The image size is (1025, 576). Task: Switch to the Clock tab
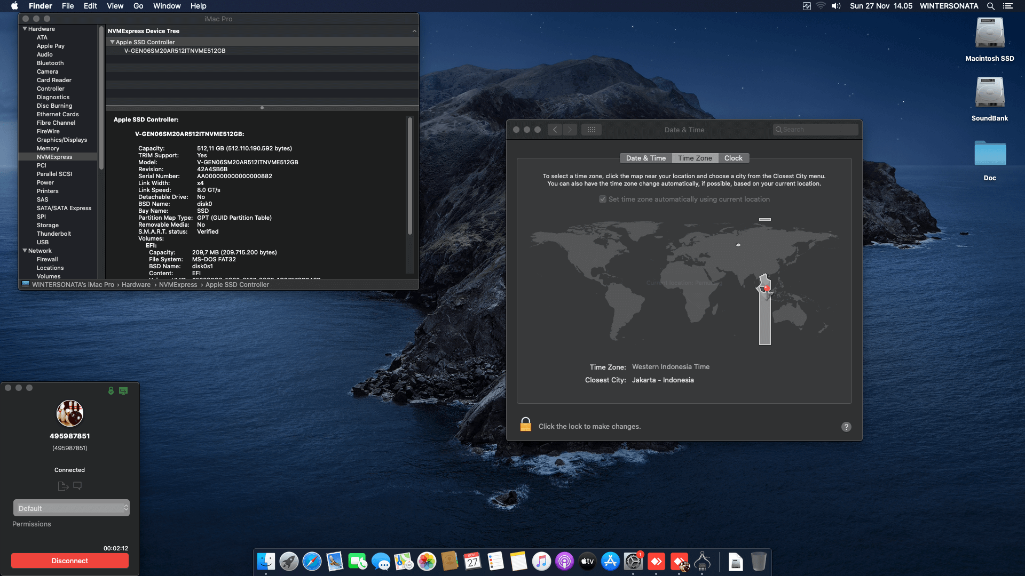point(733,158)
